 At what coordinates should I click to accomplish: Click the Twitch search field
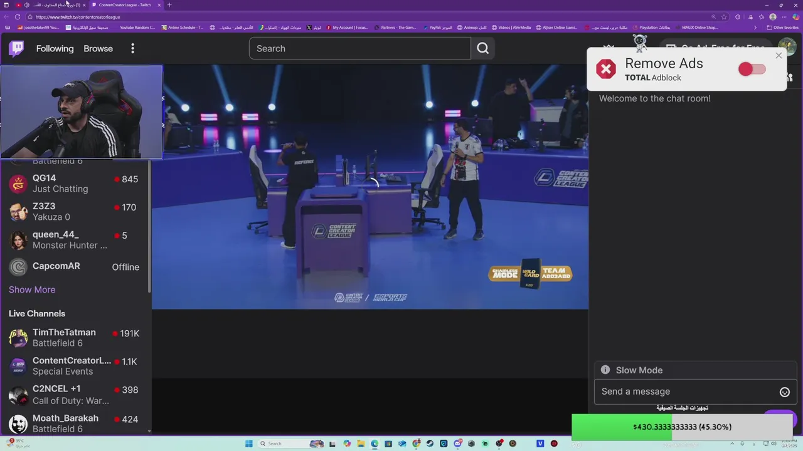pos(359,48)
